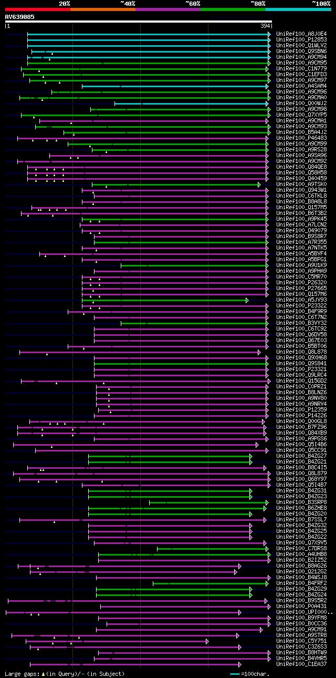Open the UniRef100_A8J0E4 hit link
This screenshot has height=678, width=336.
point(301,34)
